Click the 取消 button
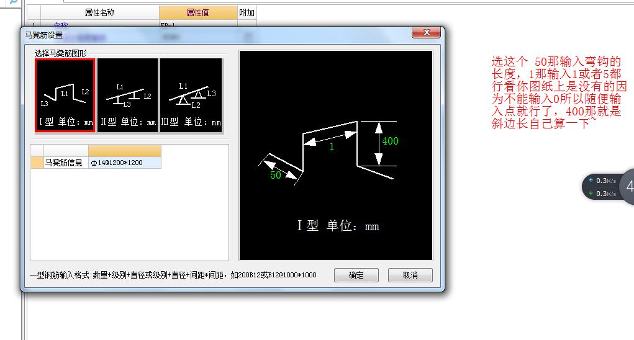 pyautogui.click(x=410, y=275)
